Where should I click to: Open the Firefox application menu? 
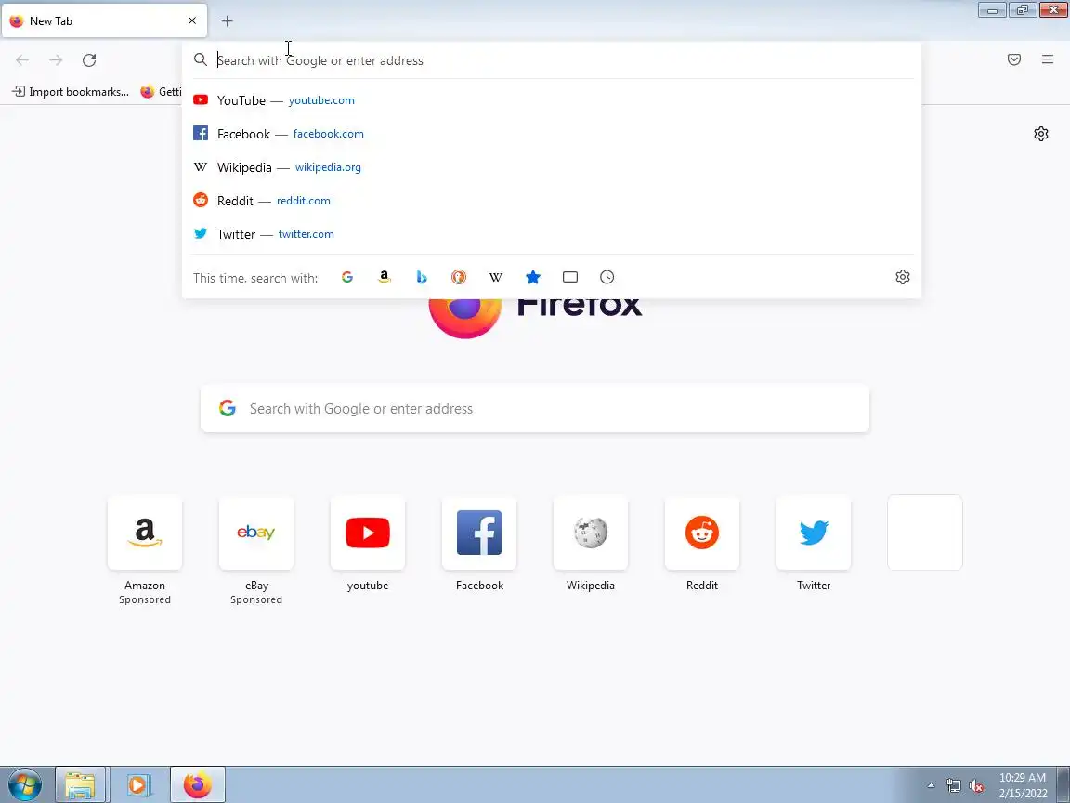pyautogui.click(x=1048, y=59)
